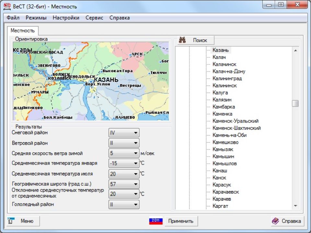The width and height of the screenshot is (311, 233).
Task: Open the Настройки menu
Action: click(66, 18)
